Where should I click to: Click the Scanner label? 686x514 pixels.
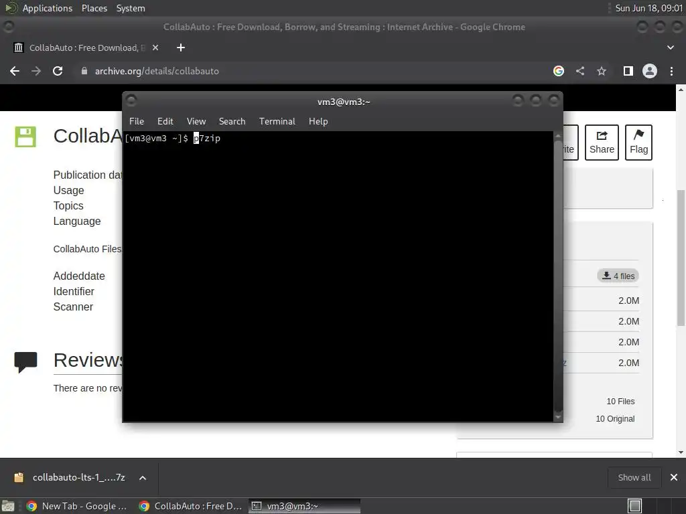coord(73,307)
